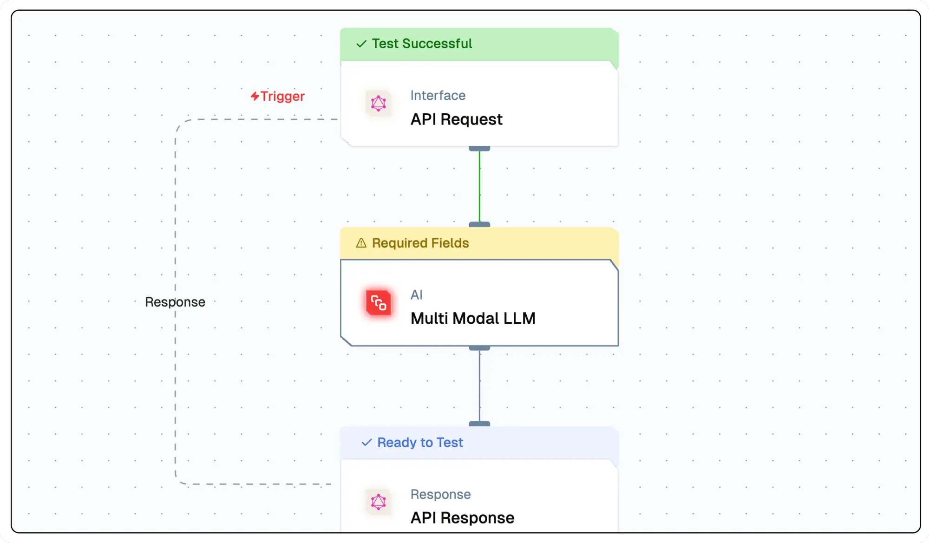Click the Required Fields warning banner
The image size is (929, 543).
pyautogui.click(x=478, y=243)
